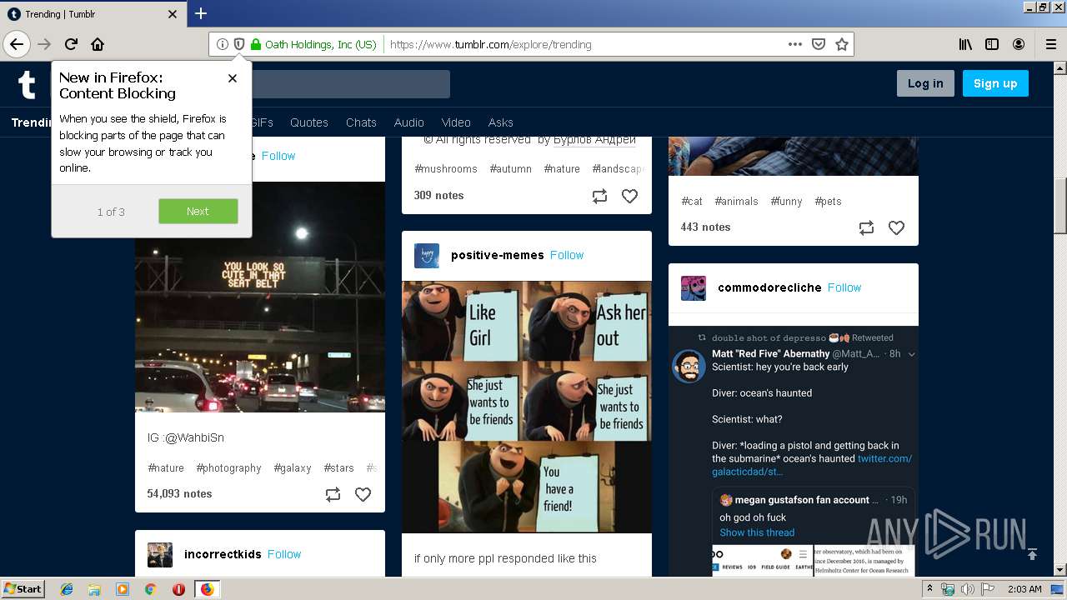Like the mushrooms post with 309 notes
Viewport: 1067px width, 600px height.
630,197
